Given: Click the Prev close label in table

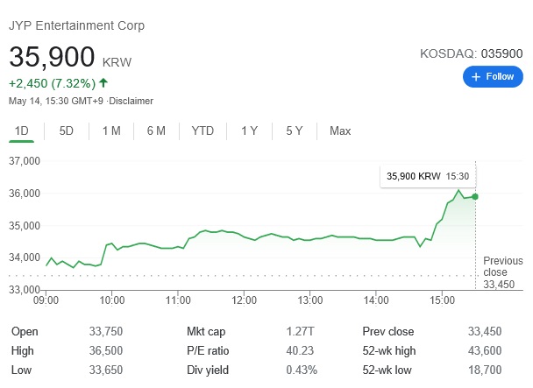Looking at the screenshot, I should point(388,331).
